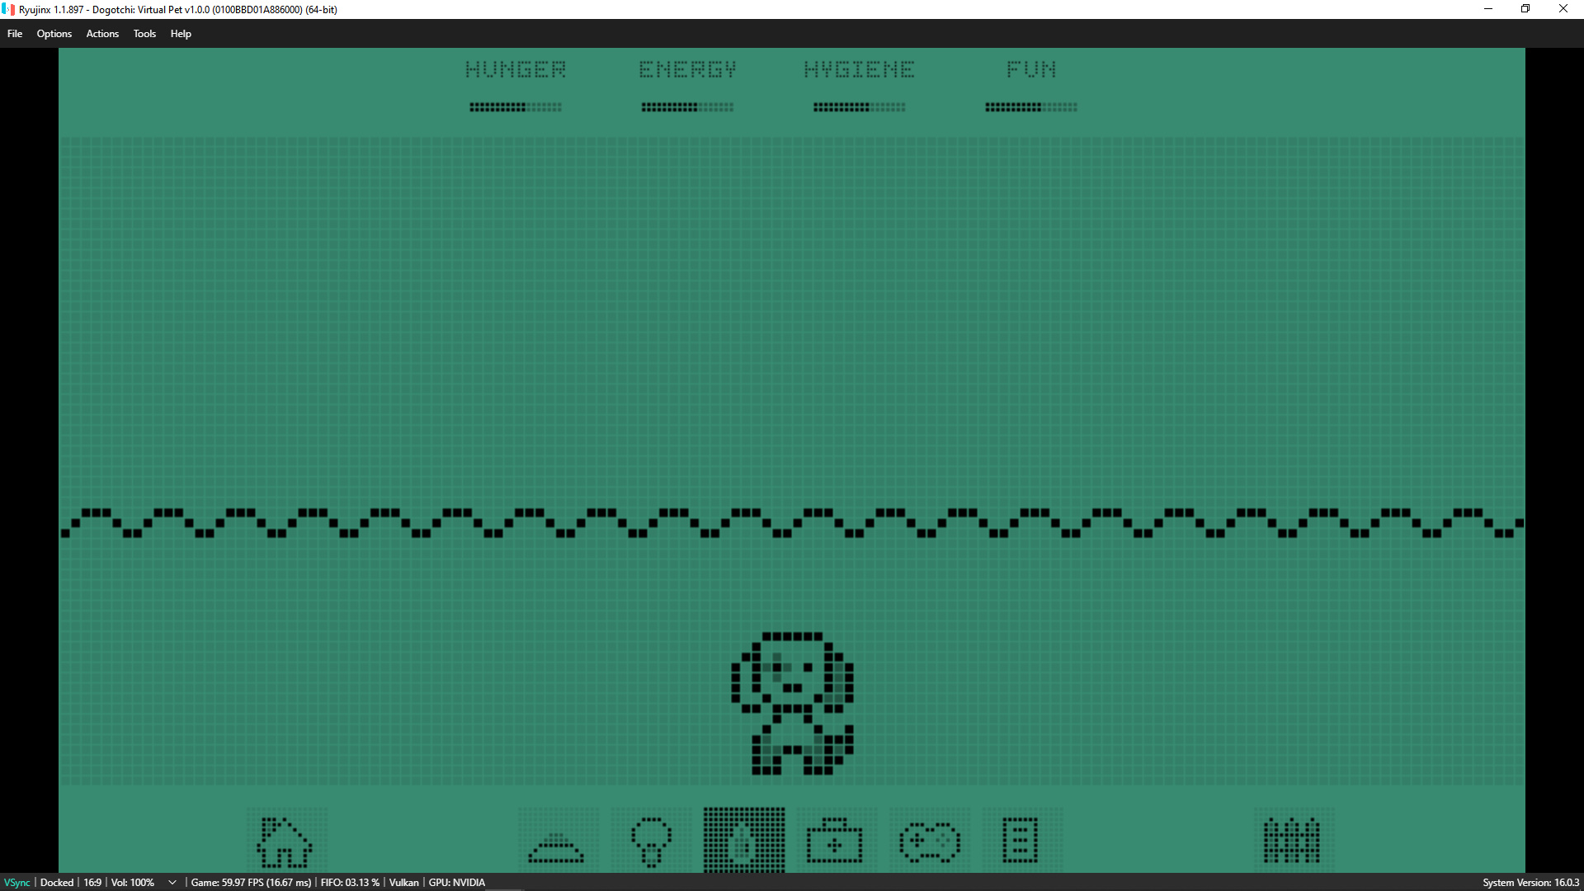Click the Vulkan graphics backend indicator
Image resolution: width=1584 pixels, height=891 pixels.
pos(403,882)
